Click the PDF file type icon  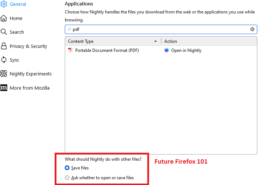[x=70, y=50]
